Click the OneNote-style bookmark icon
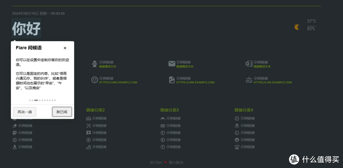Image resolution: width=343 pixels, height=168 pixels. pos(249,64)
